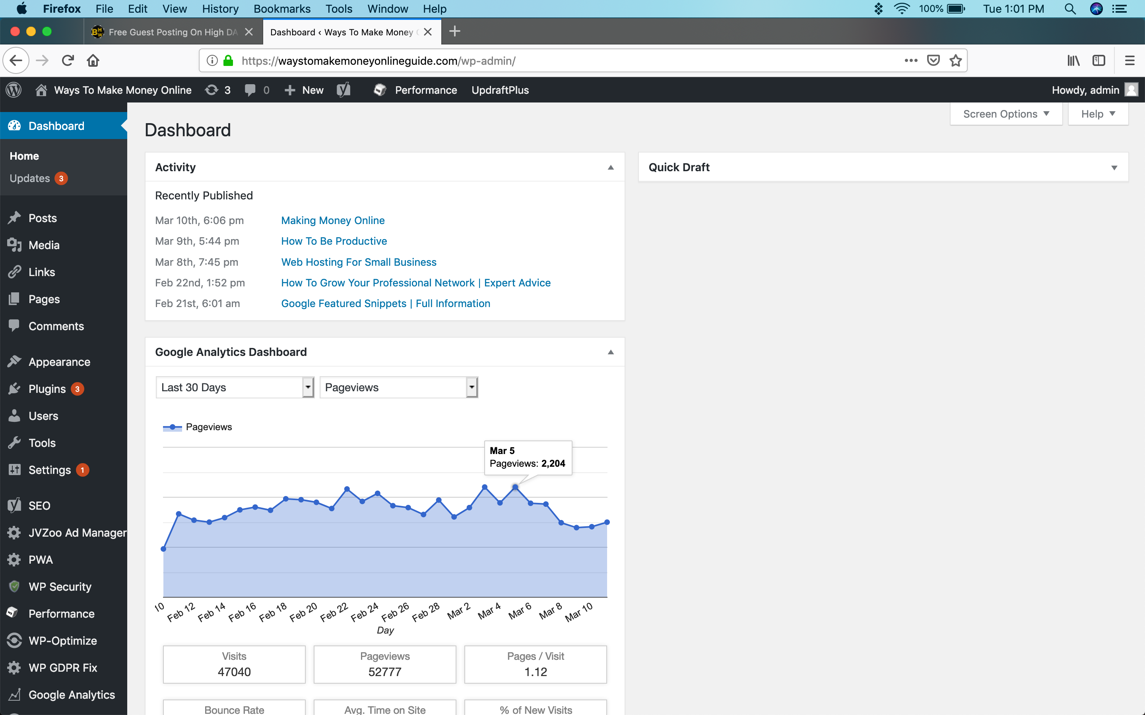The width and height of the screenshot is (1145, 715).
Task: Open the Last 30 Days range dropdown
Action: point(235,387)
